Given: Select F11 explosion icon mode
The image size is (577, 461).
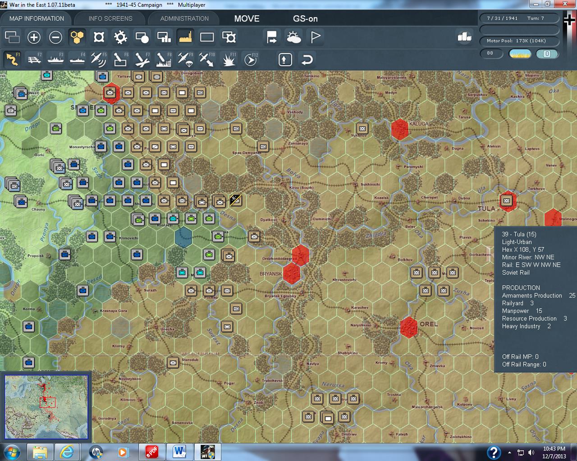Looking at the screenshot, I should [229, 59].
